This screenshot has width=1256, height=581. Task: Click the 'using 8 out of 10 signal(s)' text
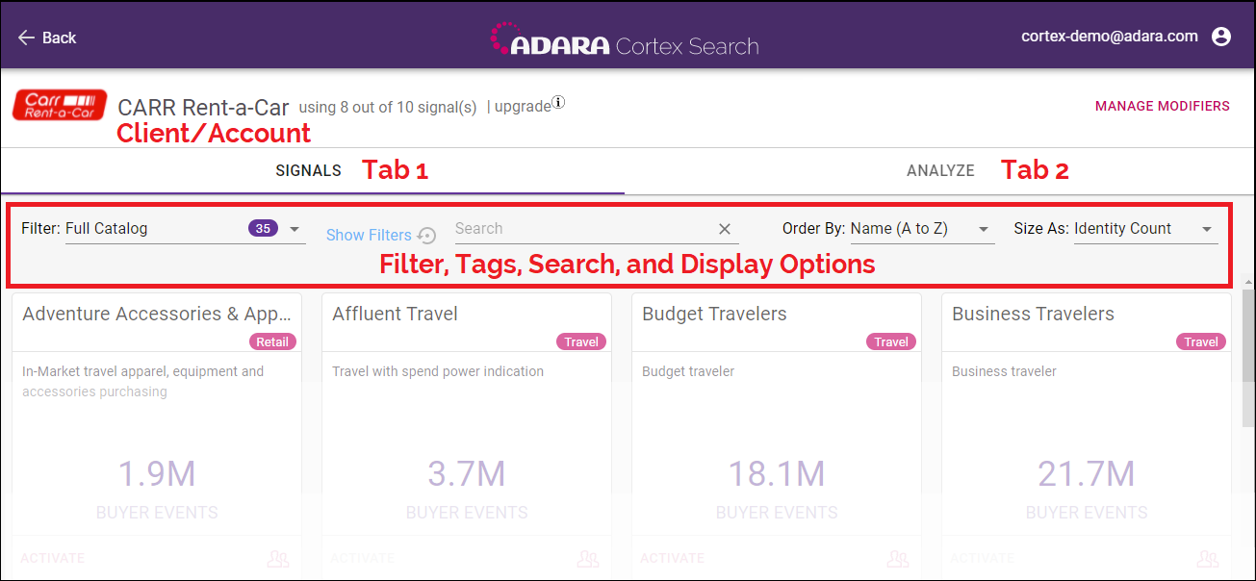coord(388,107)
